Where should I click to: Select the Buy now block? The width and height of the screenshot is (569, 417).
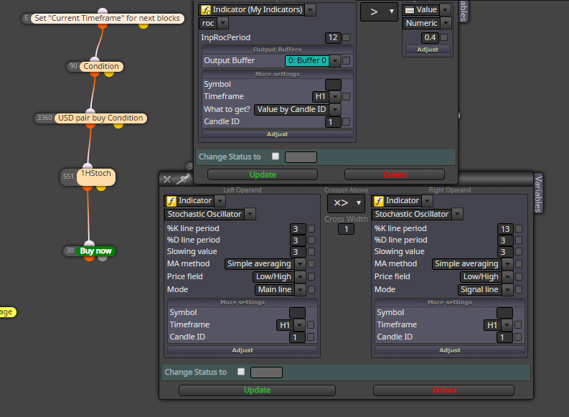tap(96, 250)
